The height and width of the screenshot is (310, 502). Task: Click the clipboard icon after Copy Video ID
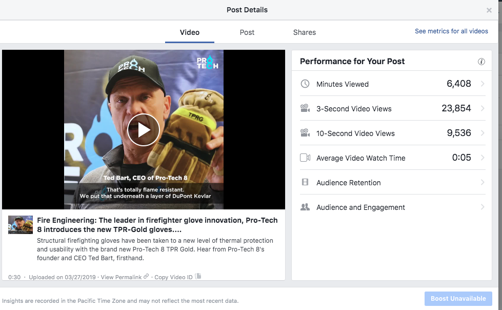click(x=198, y=276)
